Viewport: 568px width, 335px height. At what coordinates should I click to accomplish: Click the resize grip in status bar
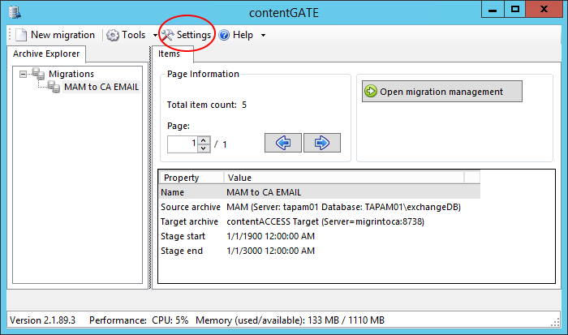555,323
